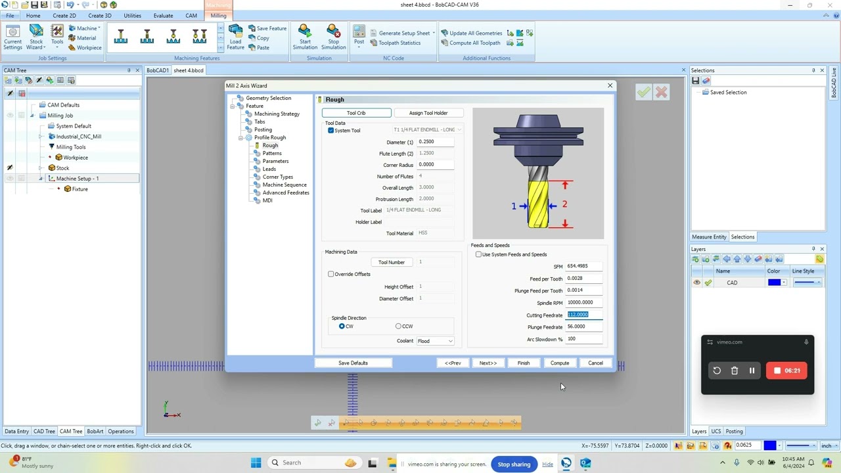Open the units inch dropdown
The image size is (841, 473).
point(829,445)
